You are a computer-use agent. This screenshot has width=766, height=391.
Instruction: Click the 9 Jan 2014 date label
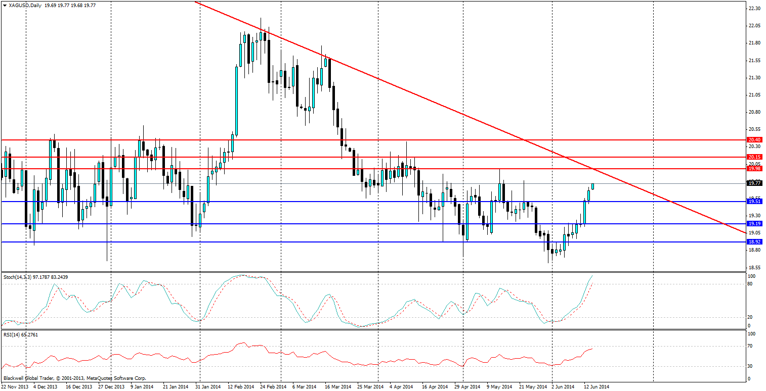[x=142, y=387]
